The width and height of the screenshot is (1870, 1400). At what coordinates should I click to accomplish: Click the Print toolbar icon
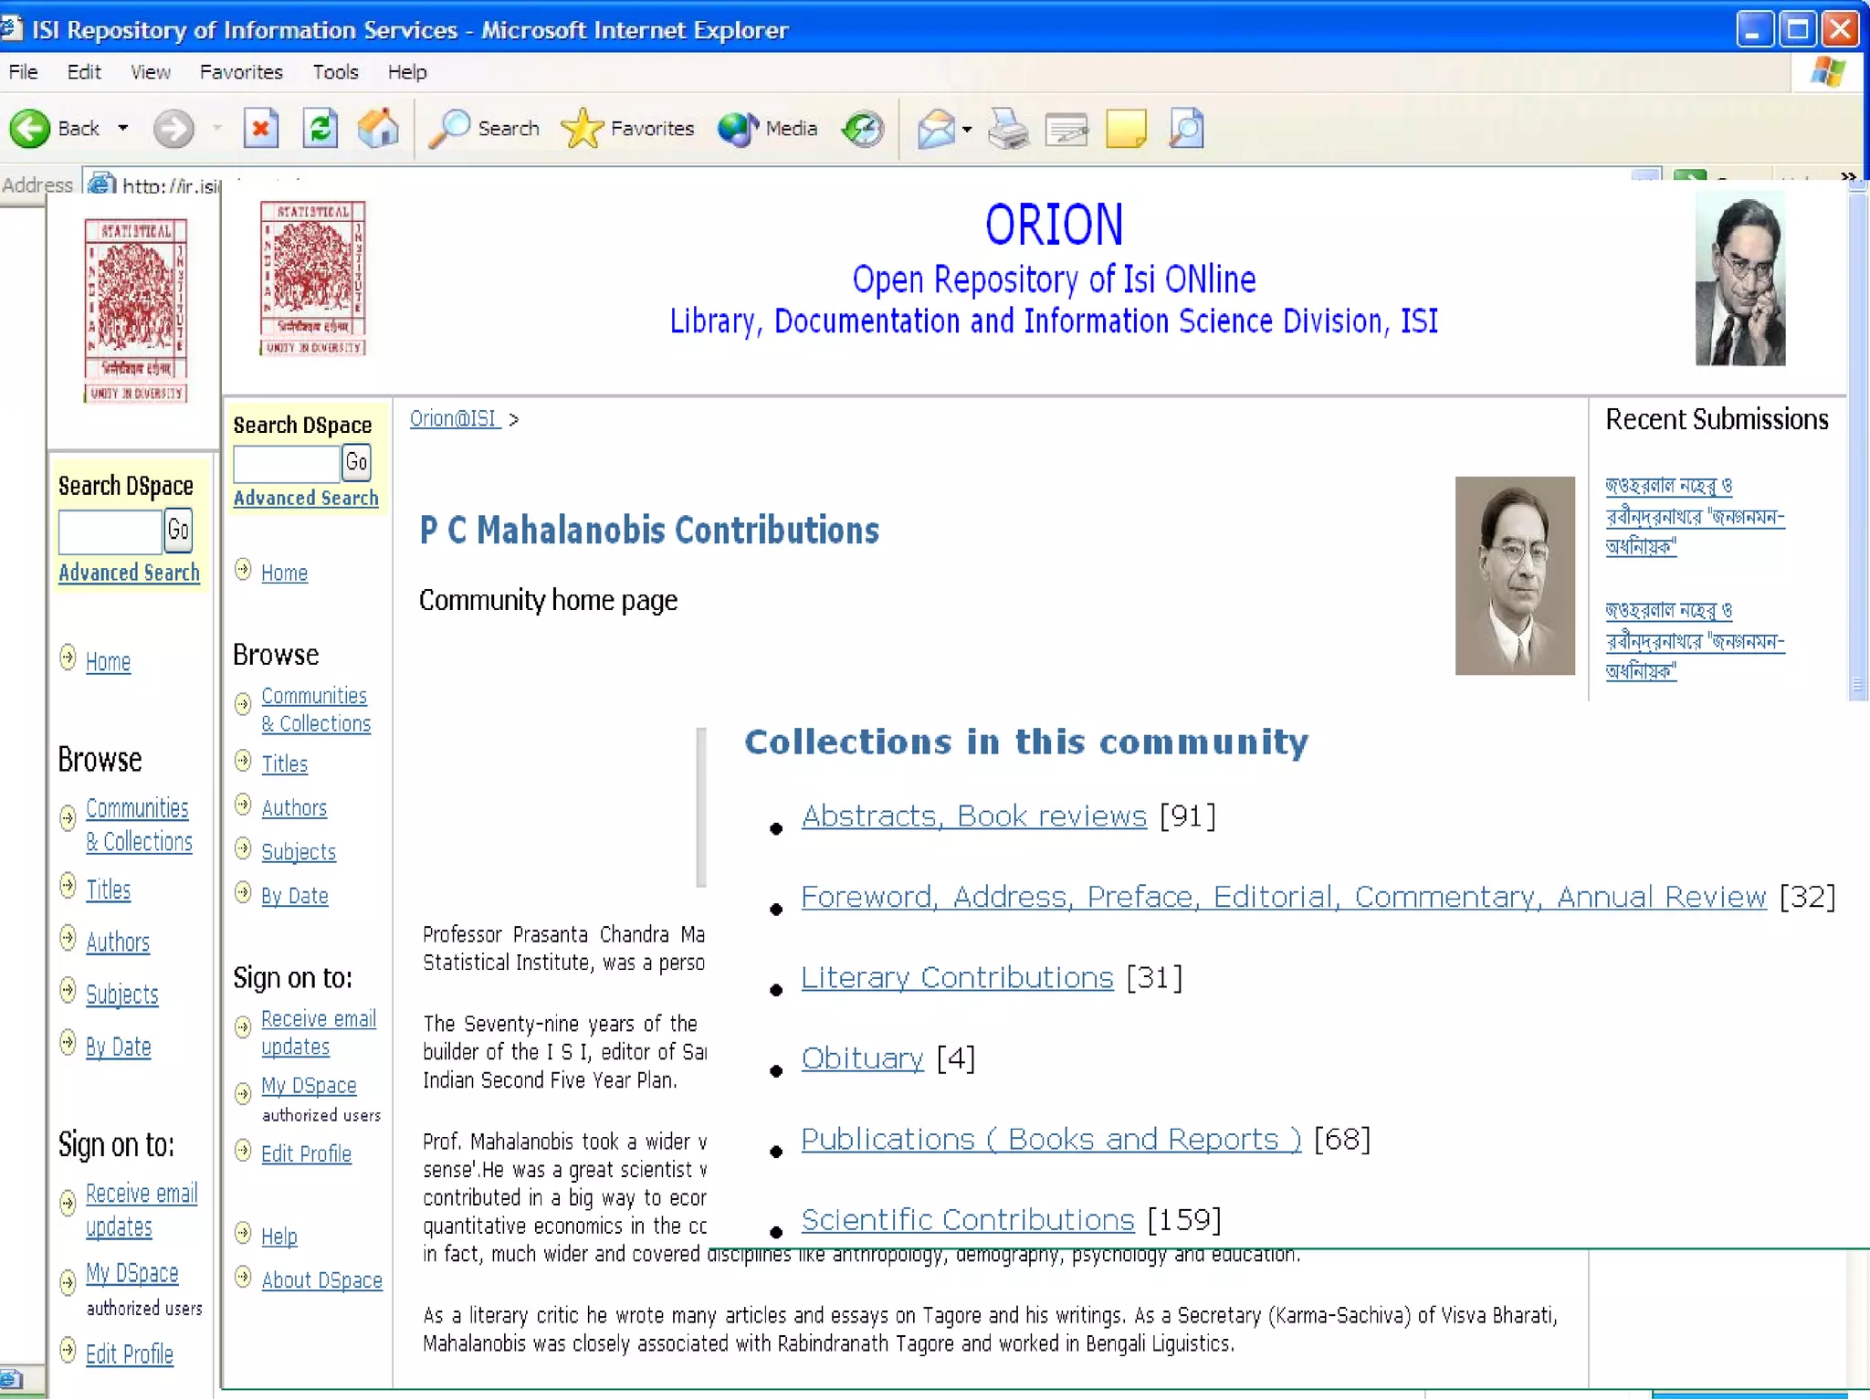coord(1008,129)
